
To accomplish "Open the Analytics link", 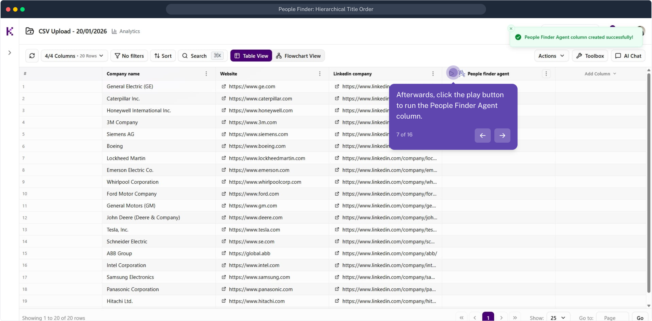I will point(126,31).
